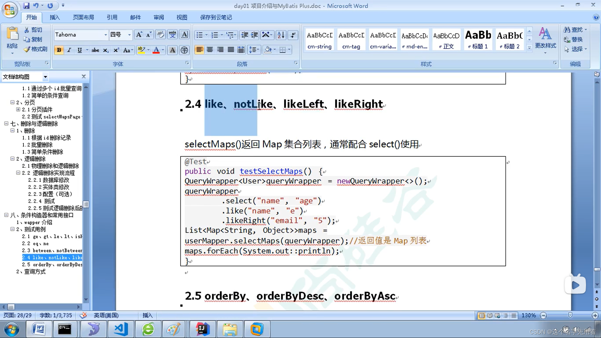Align text right
Viewport: 601px width, 338px height.
[220, 50]
